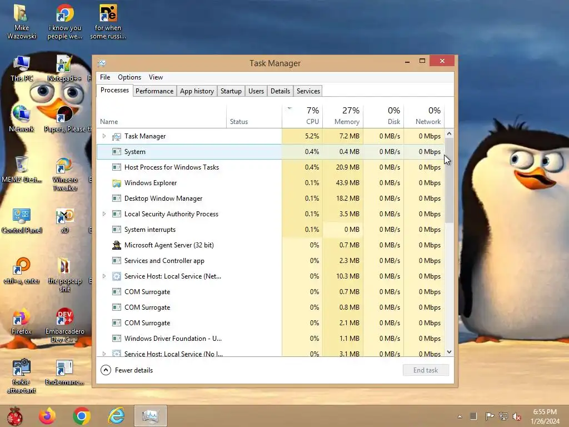
Task: Click the taskbar clock showing 6:55 PM
Action: 545,416
